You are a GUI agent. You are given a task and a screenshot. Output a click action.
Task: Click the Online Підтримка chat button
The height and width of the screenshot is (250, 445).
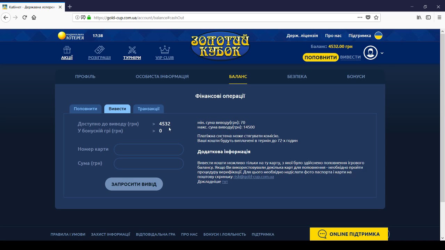click(x=349, y=234)
